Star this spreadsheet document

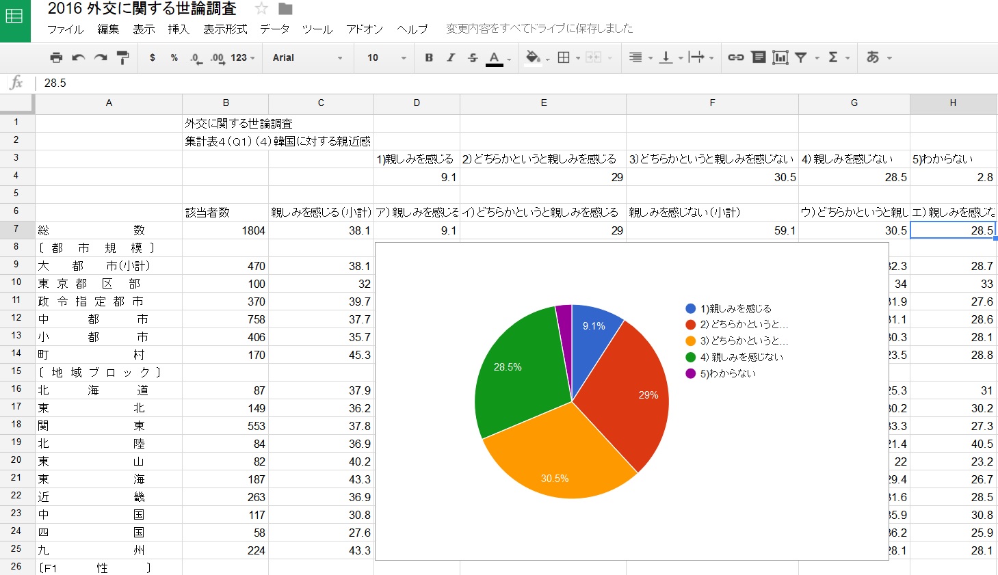click(x=261, y=9)
